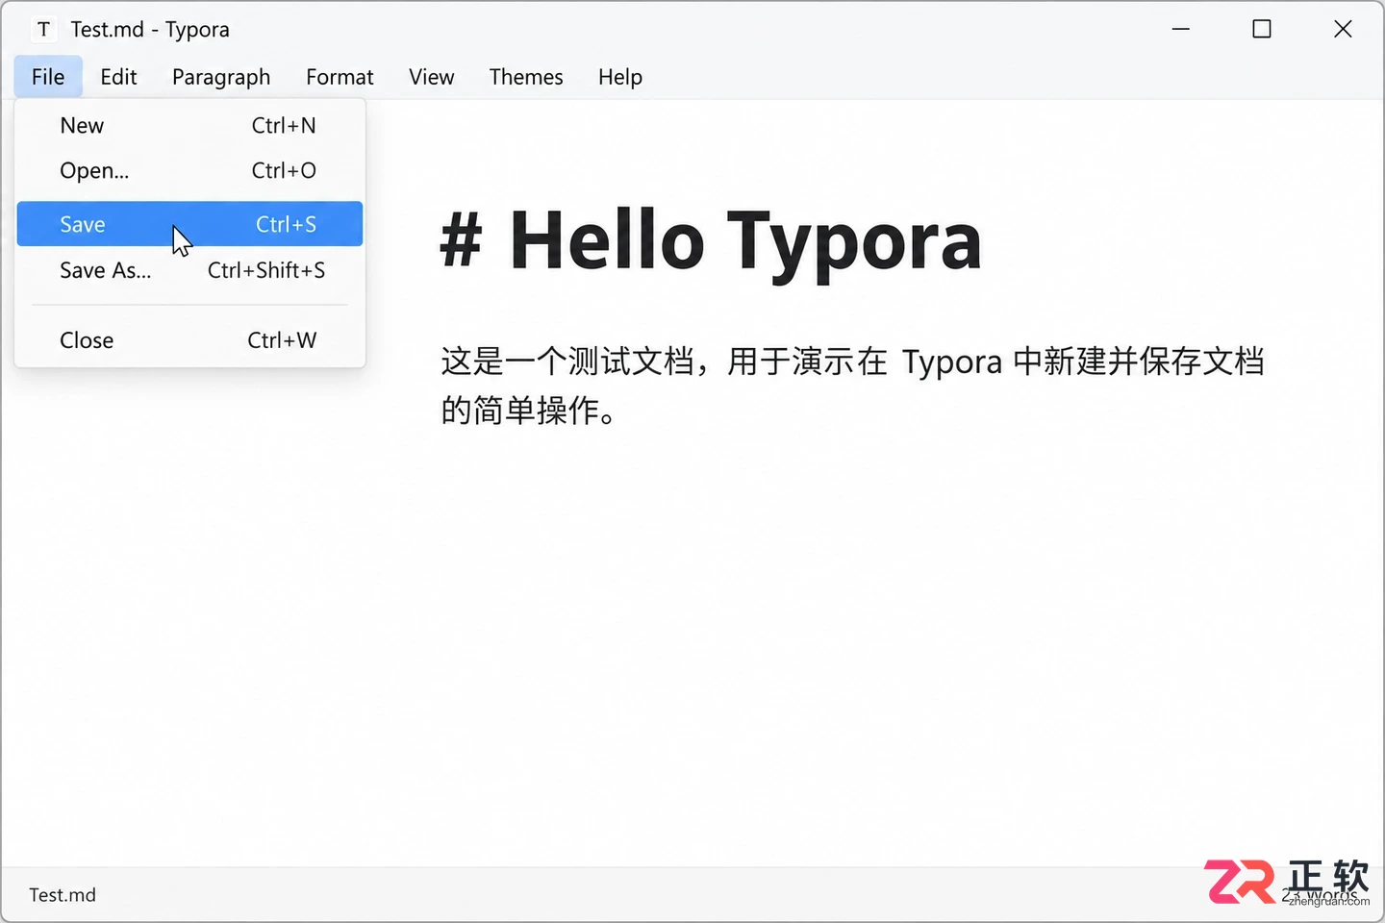Open the Paragraph menu
The height and width of the screenshot is (923, 1385).
tap(221, 77)
